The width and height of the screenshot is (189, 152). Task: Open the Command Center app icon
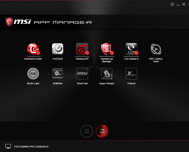(33, 49)
